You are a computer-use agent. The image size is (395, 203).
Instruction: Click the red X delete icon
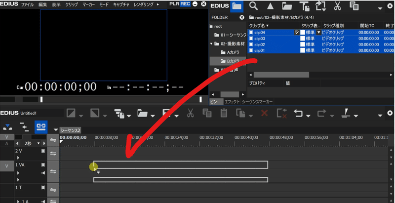point(264,113)
